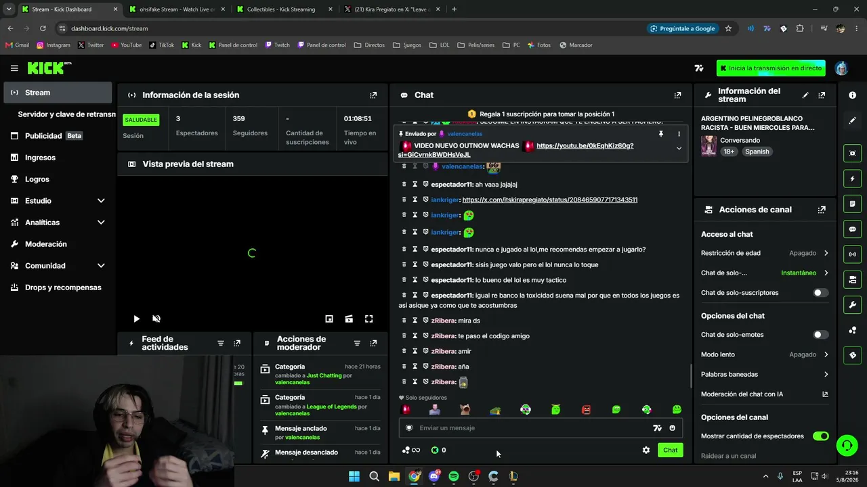867x487 pixels.
Task: Expand the pinned message with the chevron
Action: [679, 149]
